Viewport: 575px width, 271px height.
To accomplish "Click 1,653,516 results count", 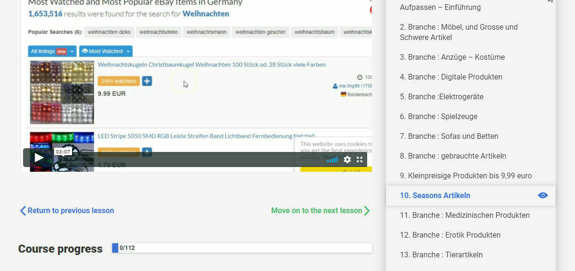I will click(x=45, y=14).
